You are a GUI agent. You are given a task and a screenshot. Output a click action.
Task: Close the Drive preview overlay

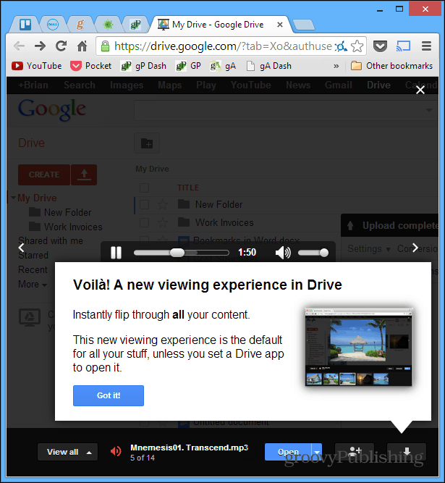click(x=420, y=90)
